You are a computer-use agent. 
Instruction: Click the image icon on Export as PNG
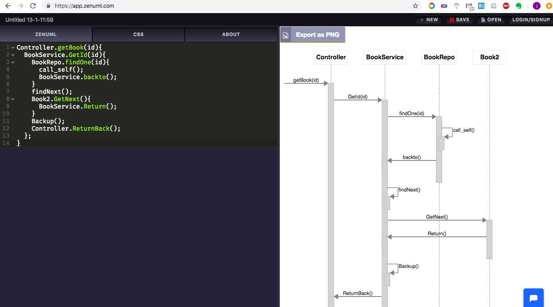coord(286,35)
